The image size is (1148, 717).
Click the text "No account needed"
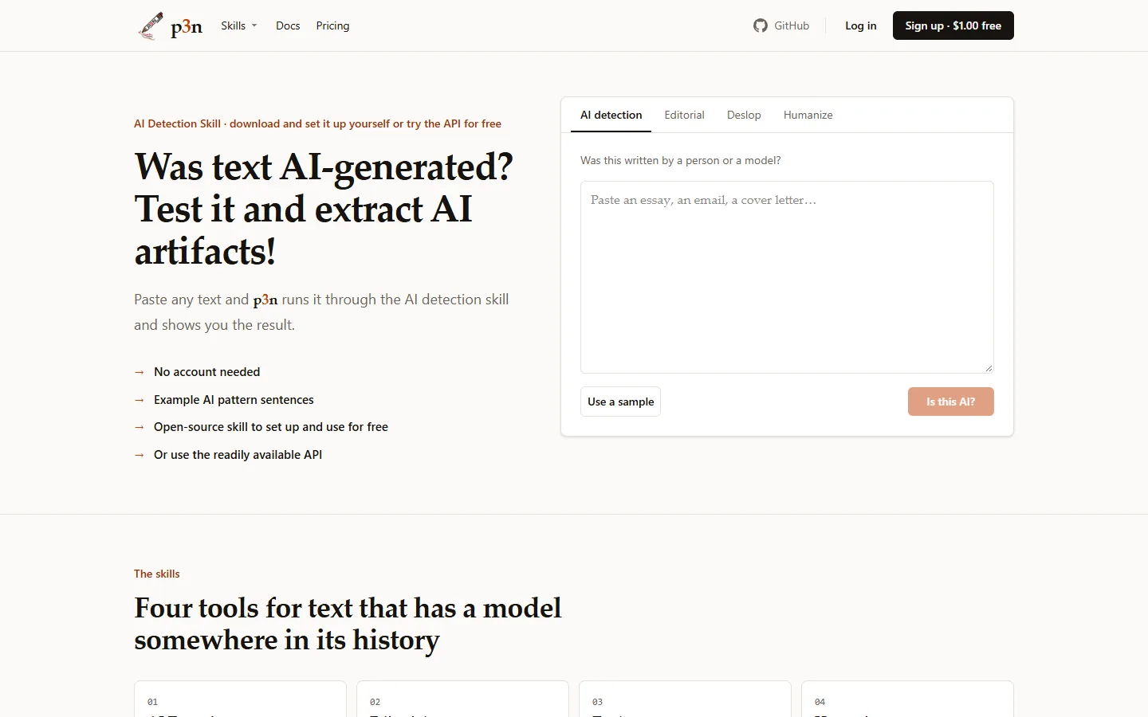point(207,372)
